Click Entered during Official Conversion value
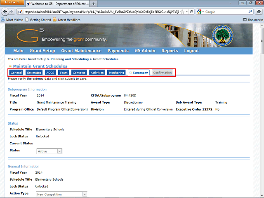Viewport: 264px width, 198px height. 148,109
